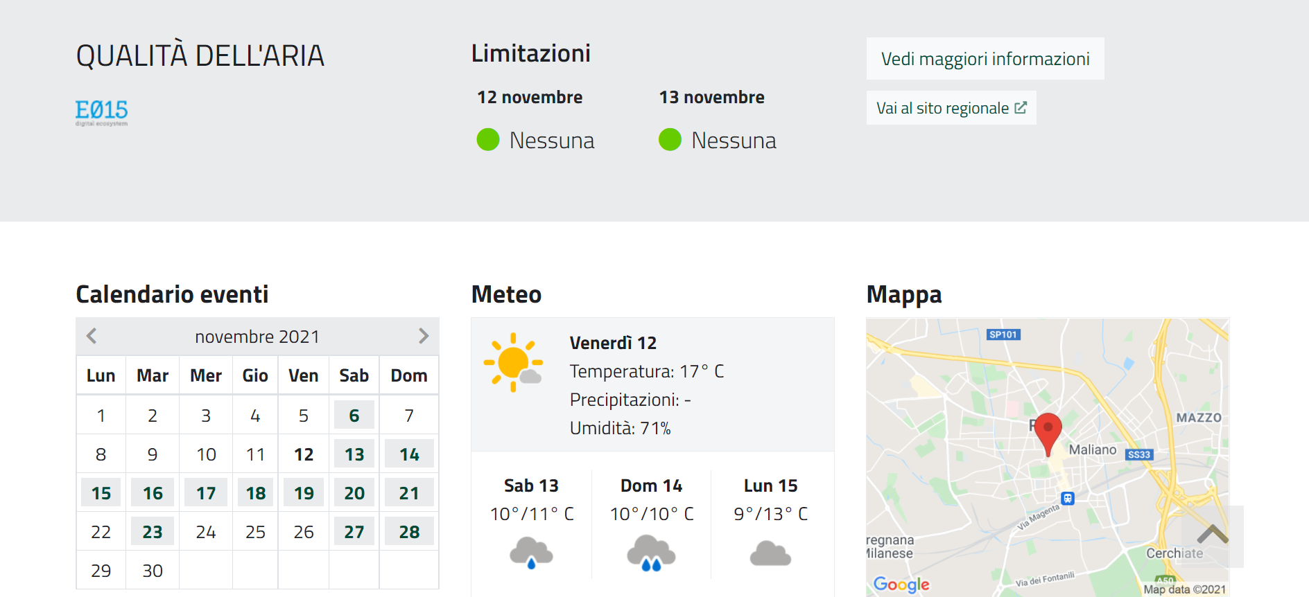Click the E015 digital ecosystem logo
The image size is (1309, 597).
[101, 112]
